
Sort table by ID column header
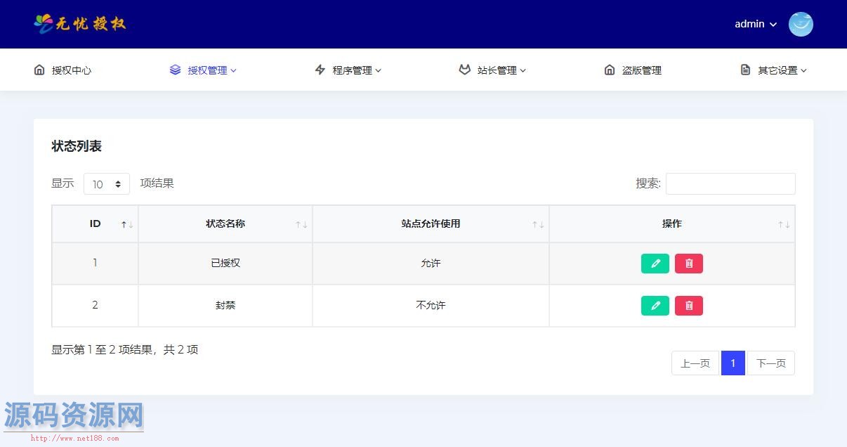(x=95, y=223)
